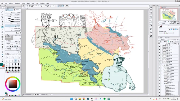
Task: Select the Eyedropper tool
Action: [2, 24]
